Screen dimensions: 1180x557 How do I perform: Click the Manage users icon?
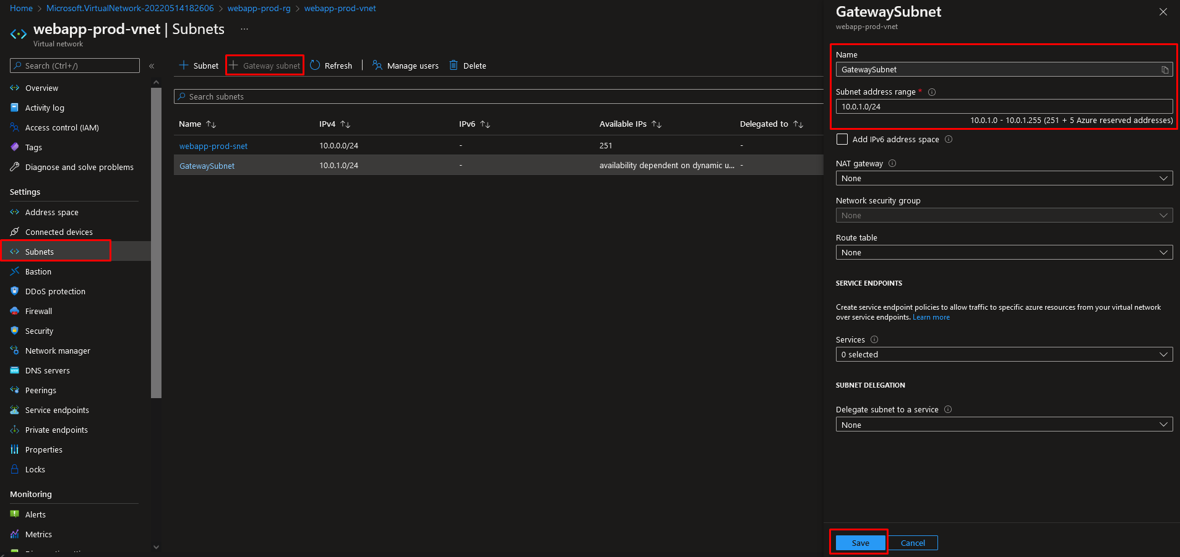coord(377,66)
